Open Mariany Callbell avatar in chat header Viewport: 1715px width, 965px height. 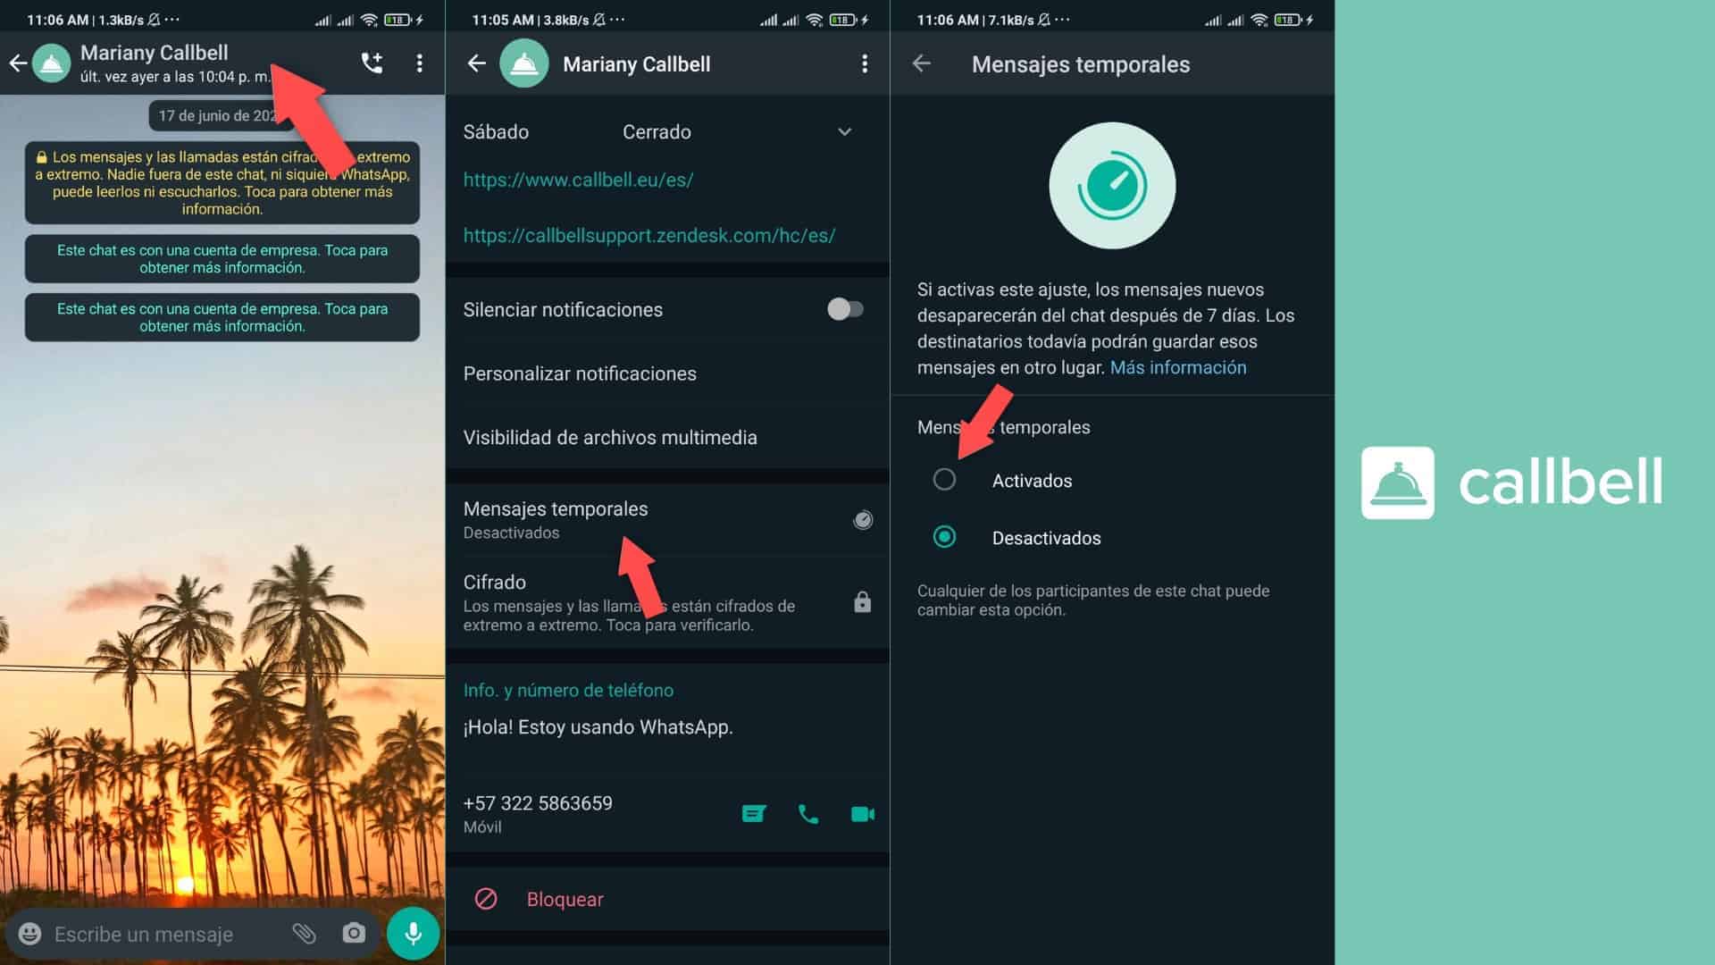coord(52,63)
